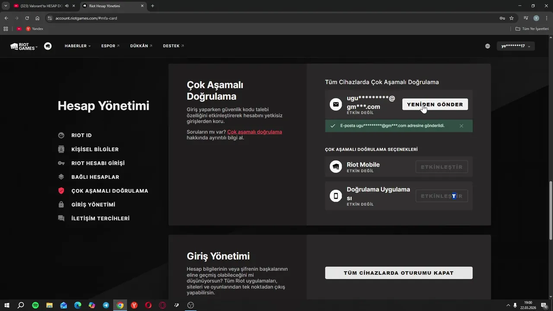The height and width of the screenshot is (311, 553).
Task: Go to RIOT ID section
Action: [81, 135]
